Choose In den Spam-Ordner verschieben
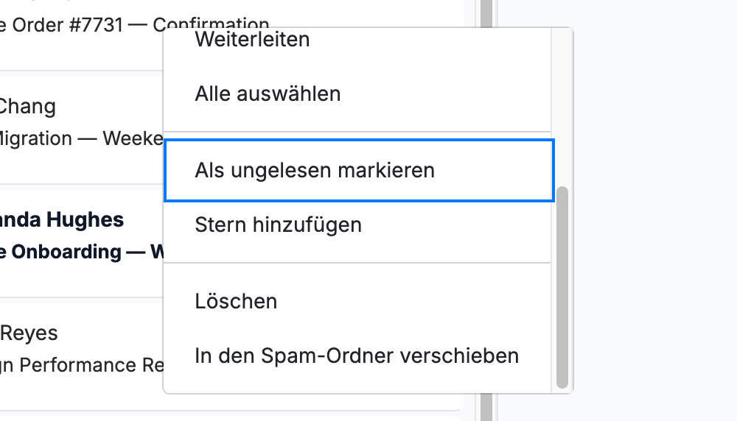This screenshot has width=737, height=421. pyautogui.click(x=357, y=355)
